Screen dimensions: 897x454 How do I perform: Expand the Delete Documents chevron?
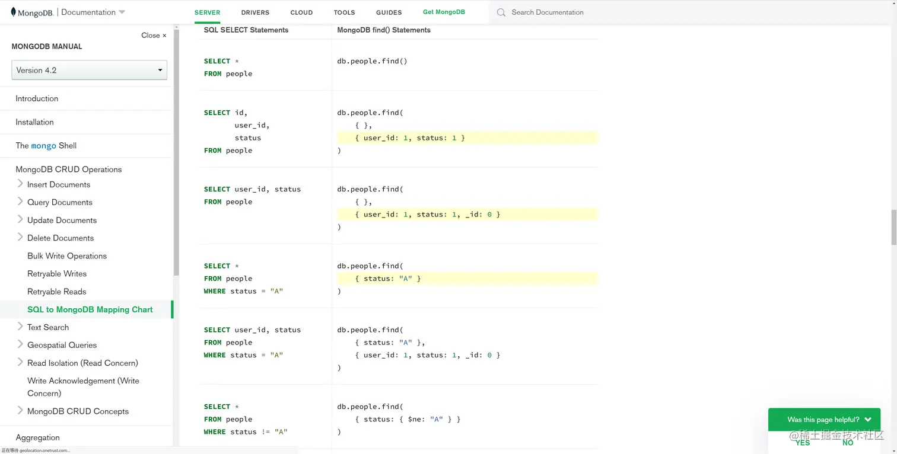click(20, 237)
